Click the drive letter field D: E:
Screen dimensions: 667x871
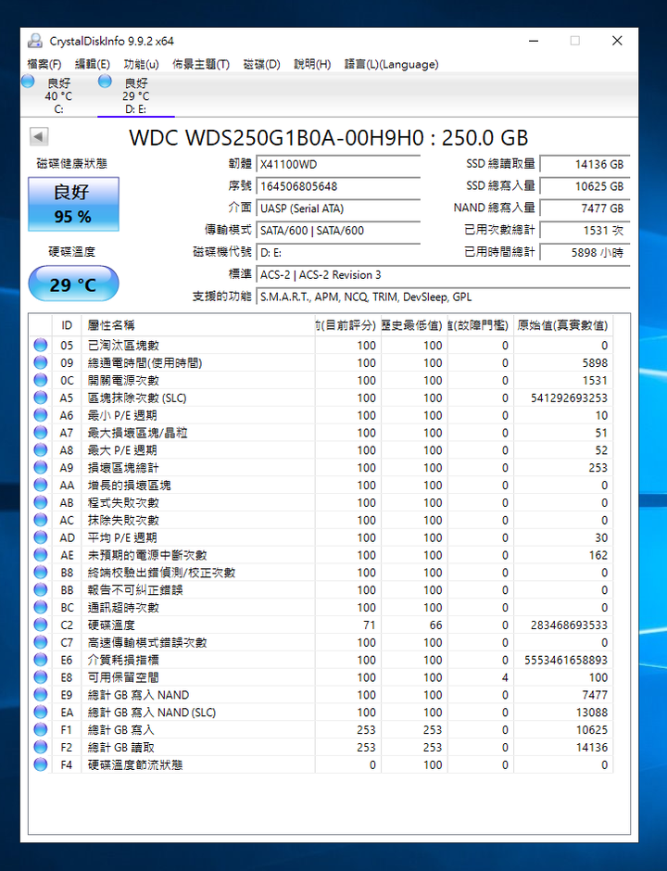(337, 253)
